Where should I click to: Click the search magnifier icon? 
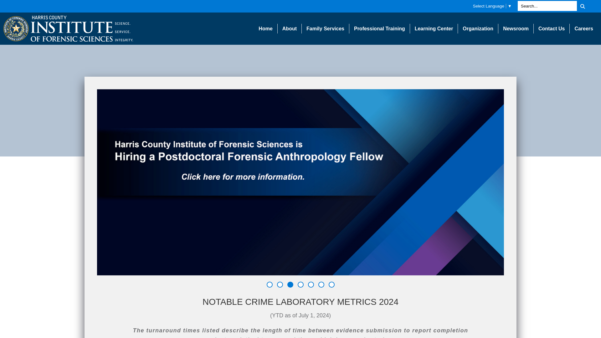pyautogui.click(x=583, y=6)
